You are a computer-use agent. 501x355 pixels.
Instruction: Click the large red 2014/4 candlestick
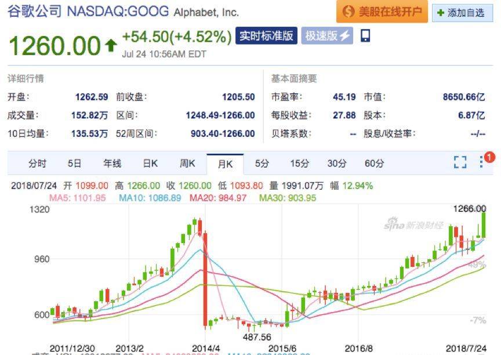tap(205, 280)
